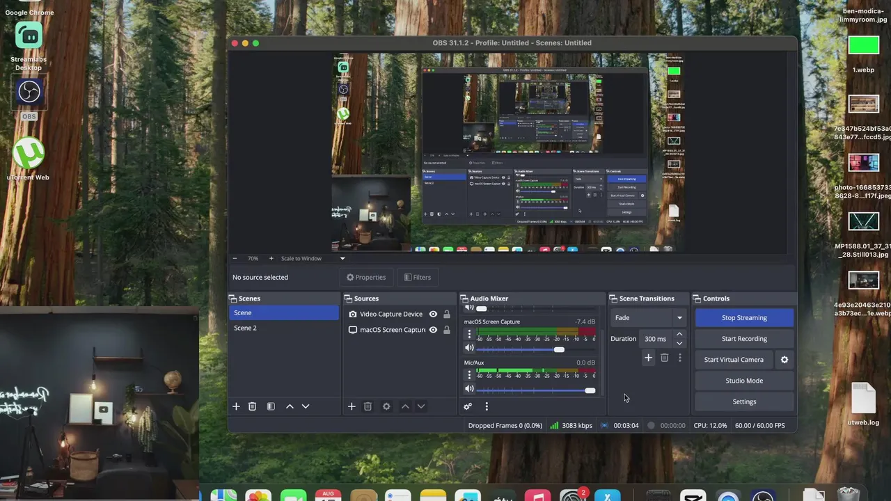The image size is (891, 501).
Task: Click the Duration 300 ms field
Action: pyautogui.click(x=656, y=339)
